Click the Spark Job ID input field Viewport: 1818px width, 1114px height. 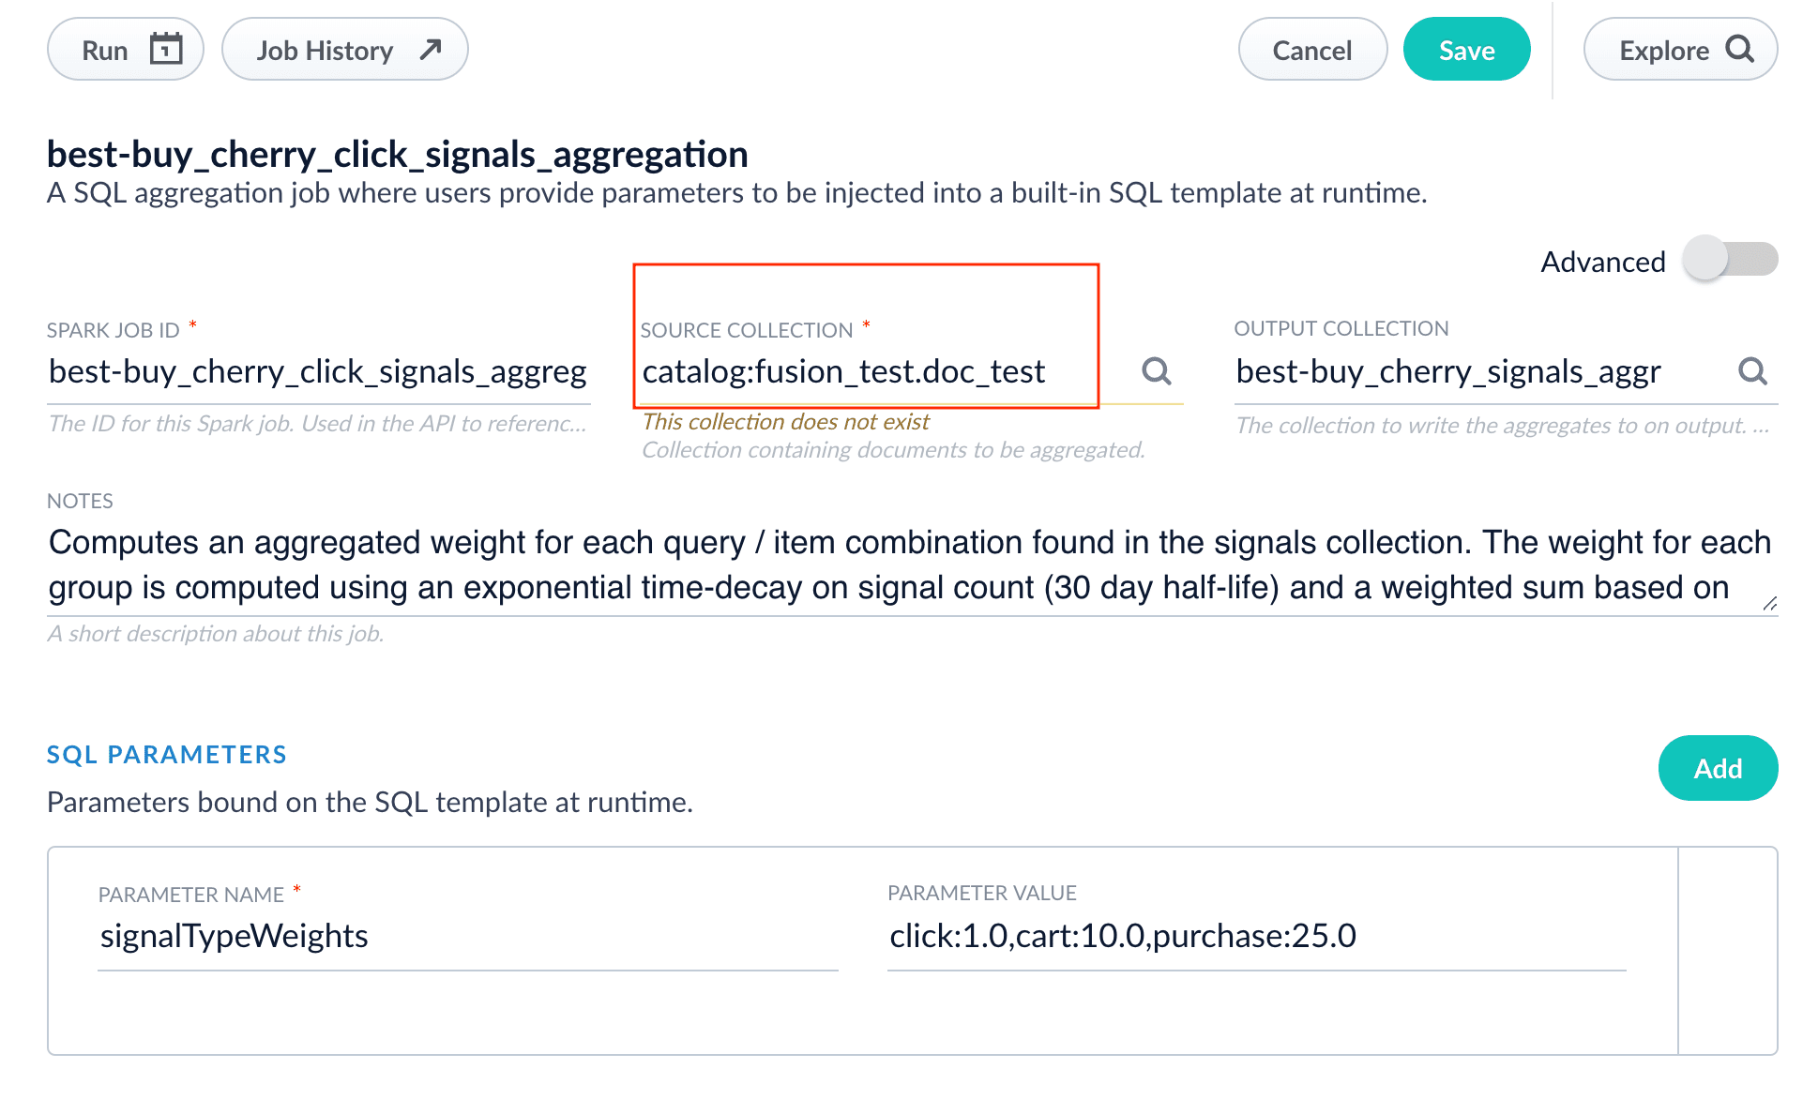pos(319,371)
